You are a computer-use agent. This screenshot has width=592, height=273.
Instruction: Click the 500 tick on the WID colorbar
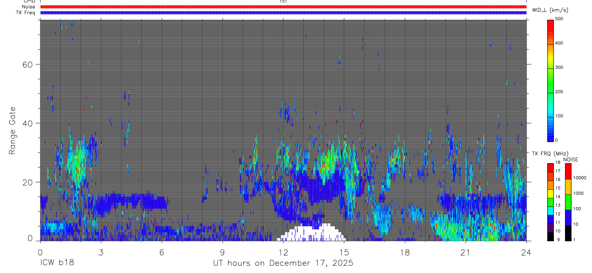click(x=559, y=19)
